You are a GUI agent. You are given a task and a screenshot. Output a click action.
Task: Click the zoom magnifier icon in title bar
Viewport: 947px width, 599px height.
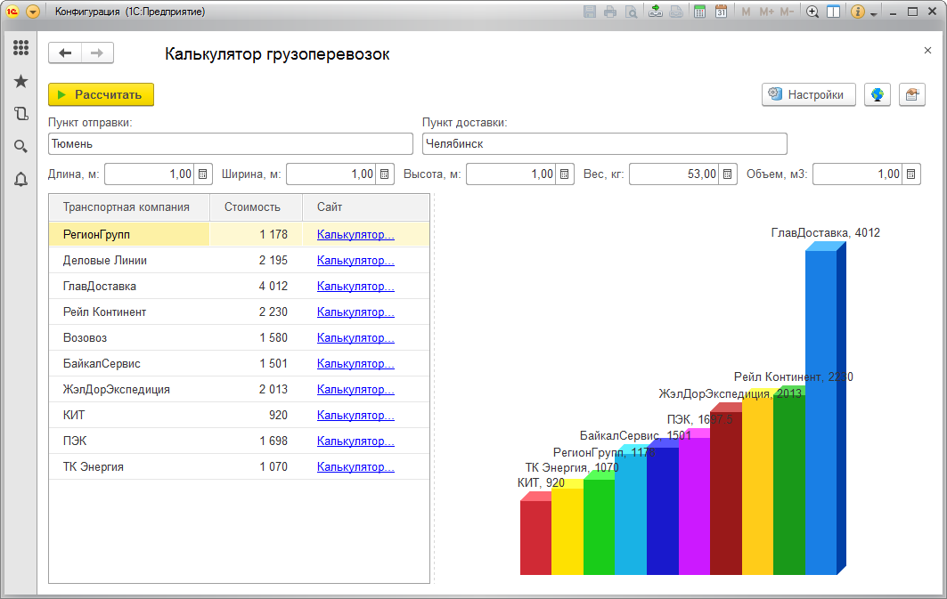pos(812,12)
